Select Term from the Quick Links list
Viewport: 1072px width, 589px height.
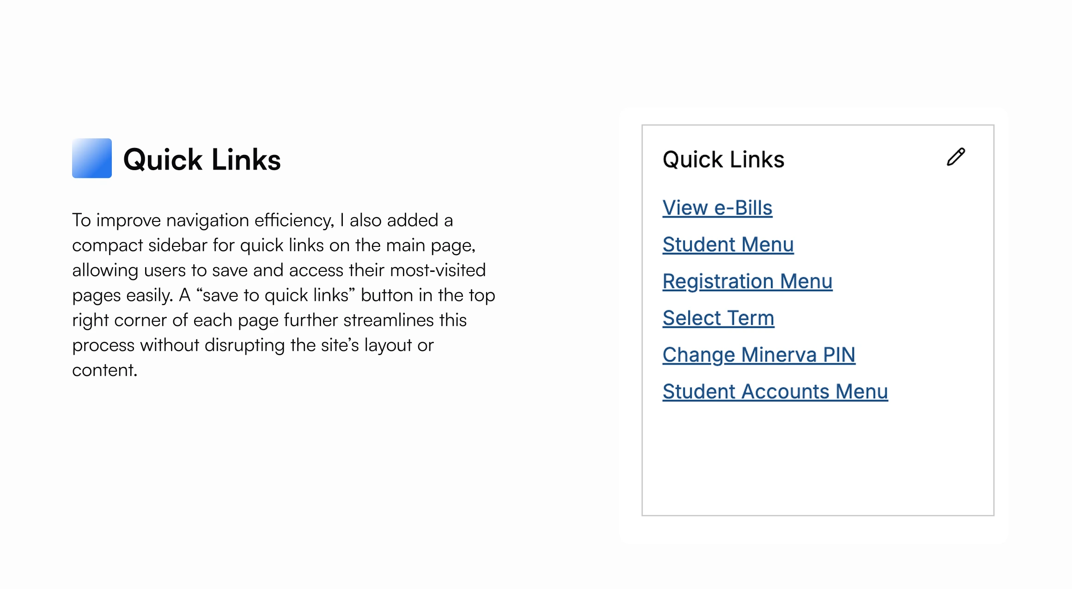click(x=718, y=318)
